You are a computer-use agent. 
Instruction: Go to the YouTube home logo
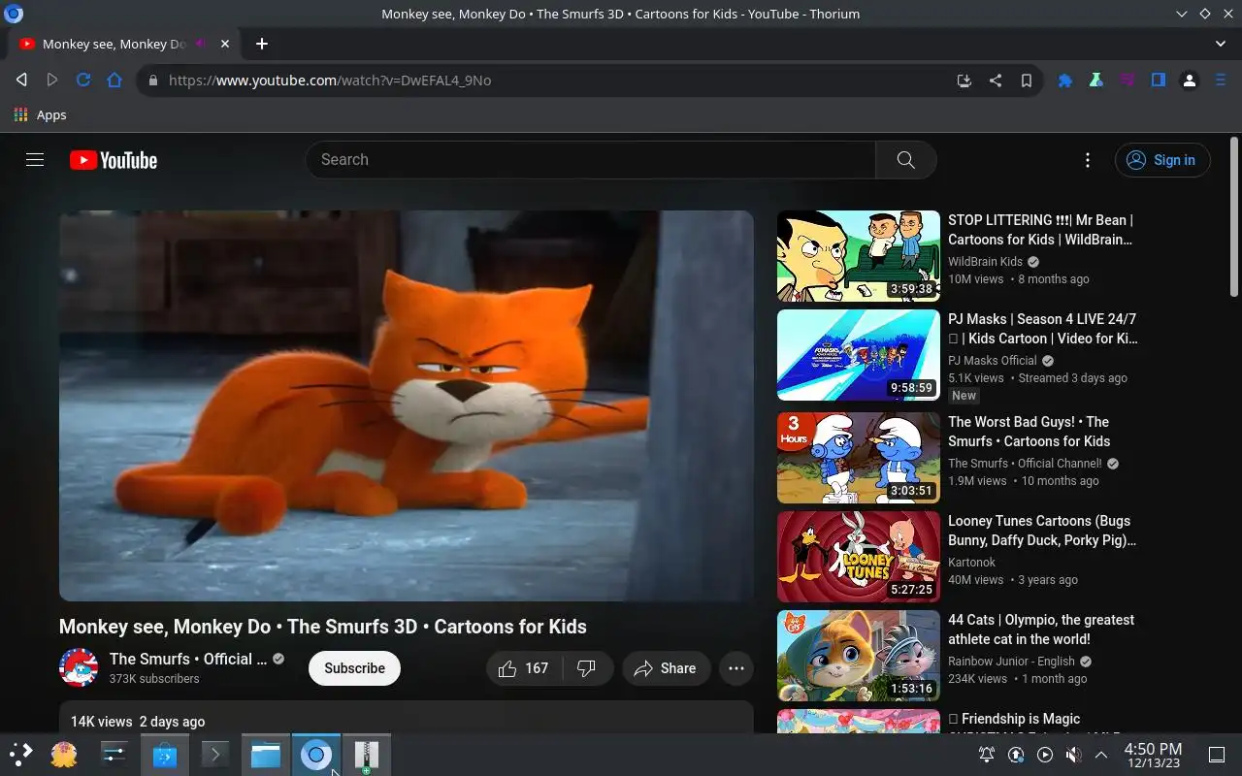click(114, 160)
